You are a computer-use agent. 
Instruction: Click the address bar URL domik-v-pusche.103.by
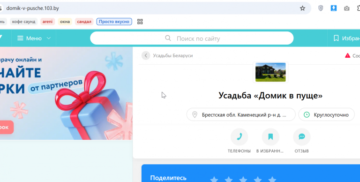[33, 8]
